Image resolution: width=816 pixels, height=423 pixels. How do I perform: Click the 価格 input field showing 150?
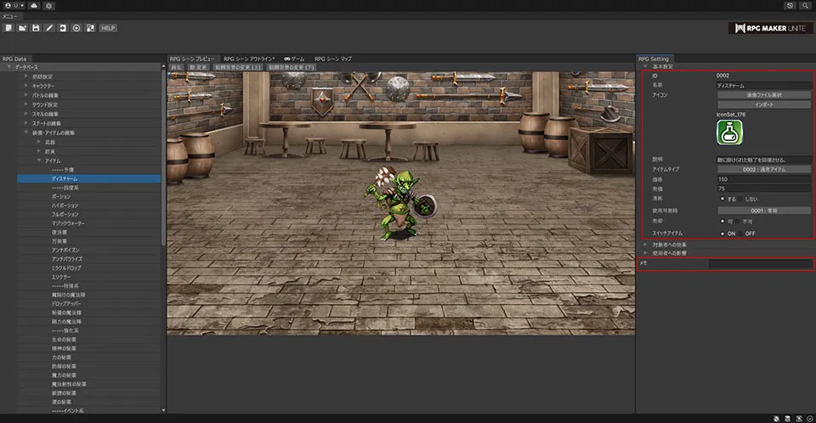pyautogui.click(x=764, y=179)
